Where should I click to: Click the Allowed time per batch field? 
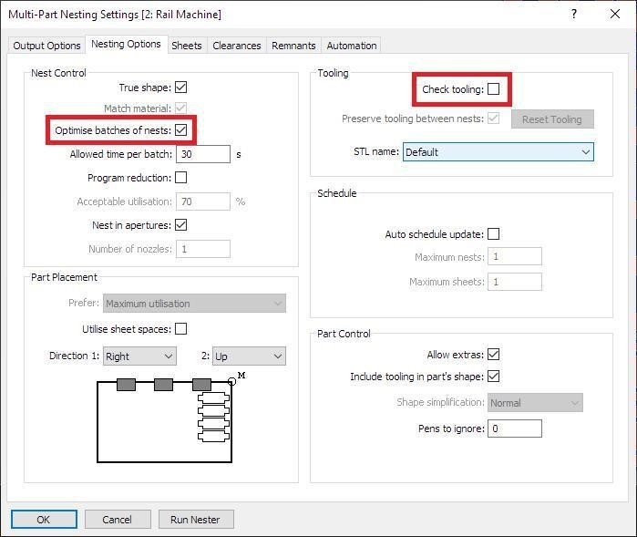click(x=202, y=154)
